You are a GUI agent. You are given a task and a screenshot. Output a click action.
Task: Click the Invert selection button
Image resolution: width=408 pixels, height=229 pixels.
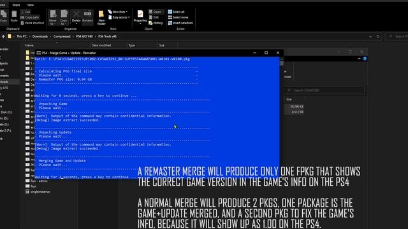180,23
